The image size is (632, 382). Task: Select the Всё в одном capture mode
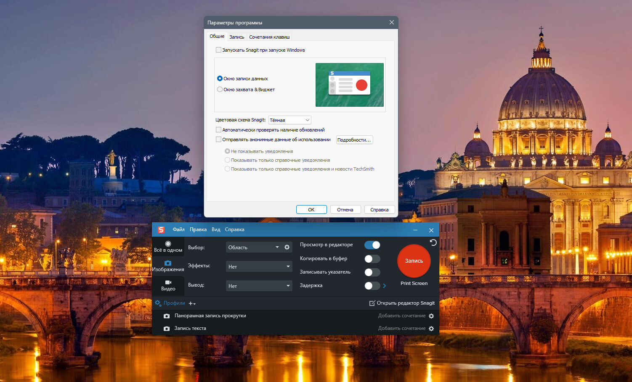click(168, 247)
